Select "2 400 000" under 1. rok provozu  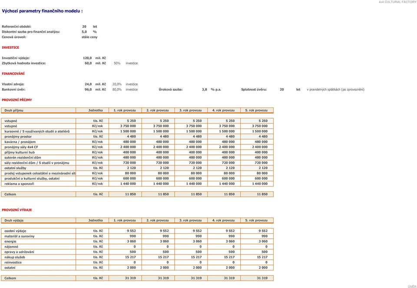pos(128,147)
